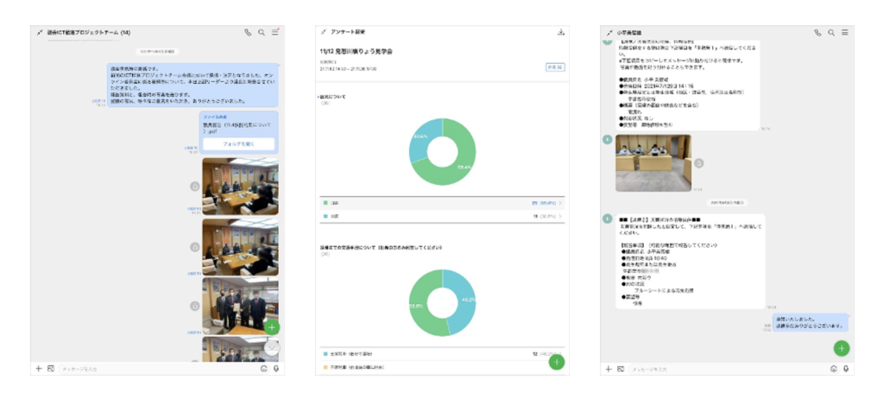Open the first meeting photo in the left chat
The width and height of the screenshot is (884, 406).
coord(240,186)
